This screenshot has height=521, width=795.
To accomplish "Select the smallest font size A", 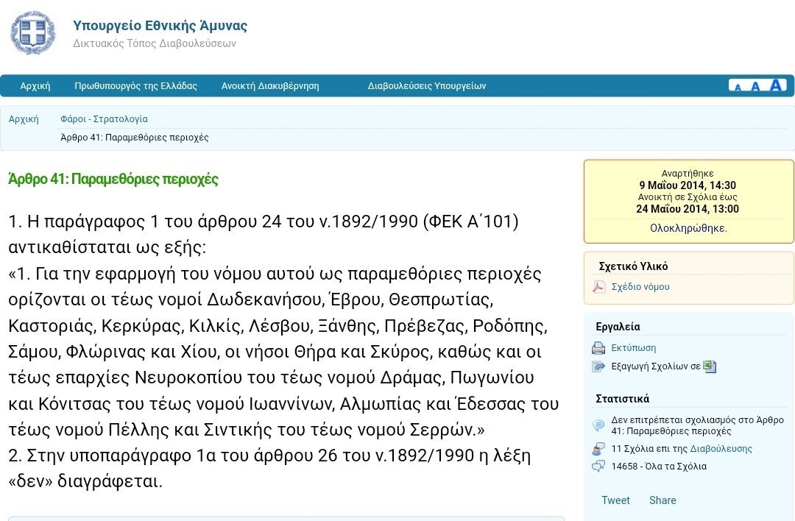I will [738, 87].
